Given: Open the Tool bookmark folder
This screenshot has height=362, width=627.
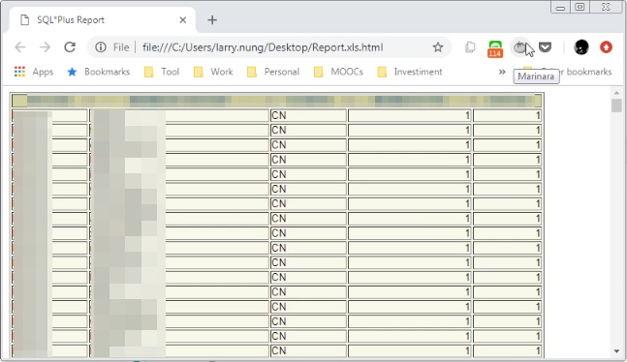Looking at the screenshot, I should tap(162, 72).
